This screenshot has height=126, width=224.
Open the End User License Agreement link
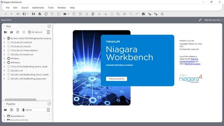(189, 60)
